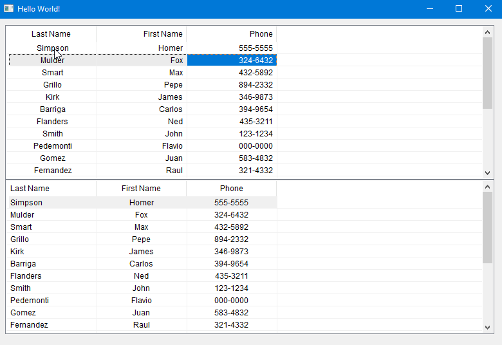Click the upper table's scroll down arrow

pyautogui.click(x=487, y=172)
